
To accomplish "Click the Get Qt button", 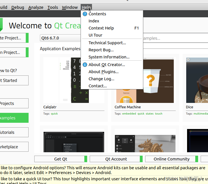I will (61, 159).
